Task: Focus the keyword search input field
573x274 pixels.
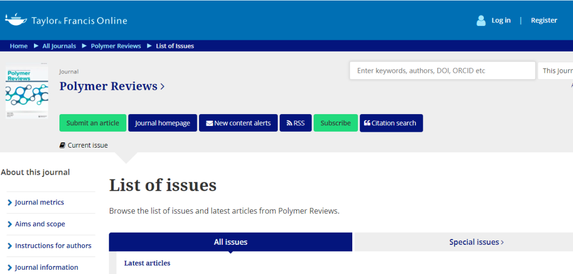Action: point(442,71)
